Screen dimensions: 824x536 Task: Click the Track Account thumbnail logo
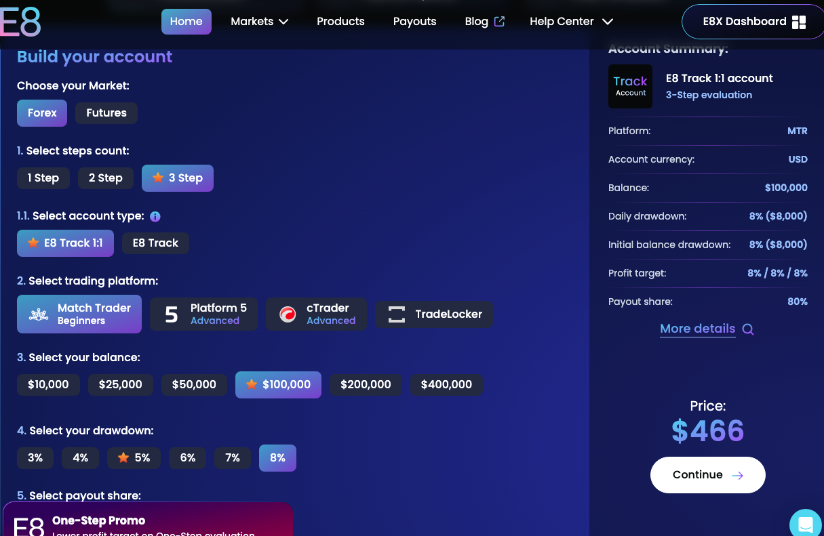(x=630, y=87)
